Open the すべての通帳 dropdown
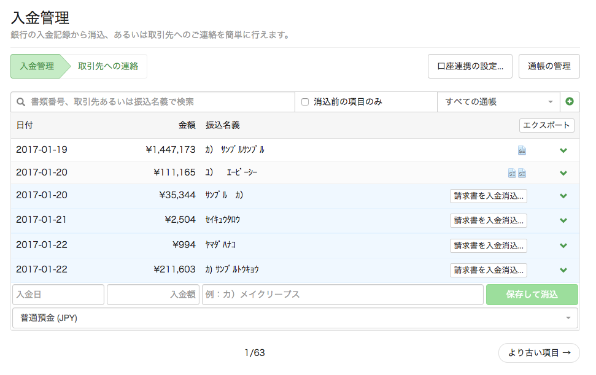This screenshot has width=596, height=375. pyautogui.click(x=498, y=102)
